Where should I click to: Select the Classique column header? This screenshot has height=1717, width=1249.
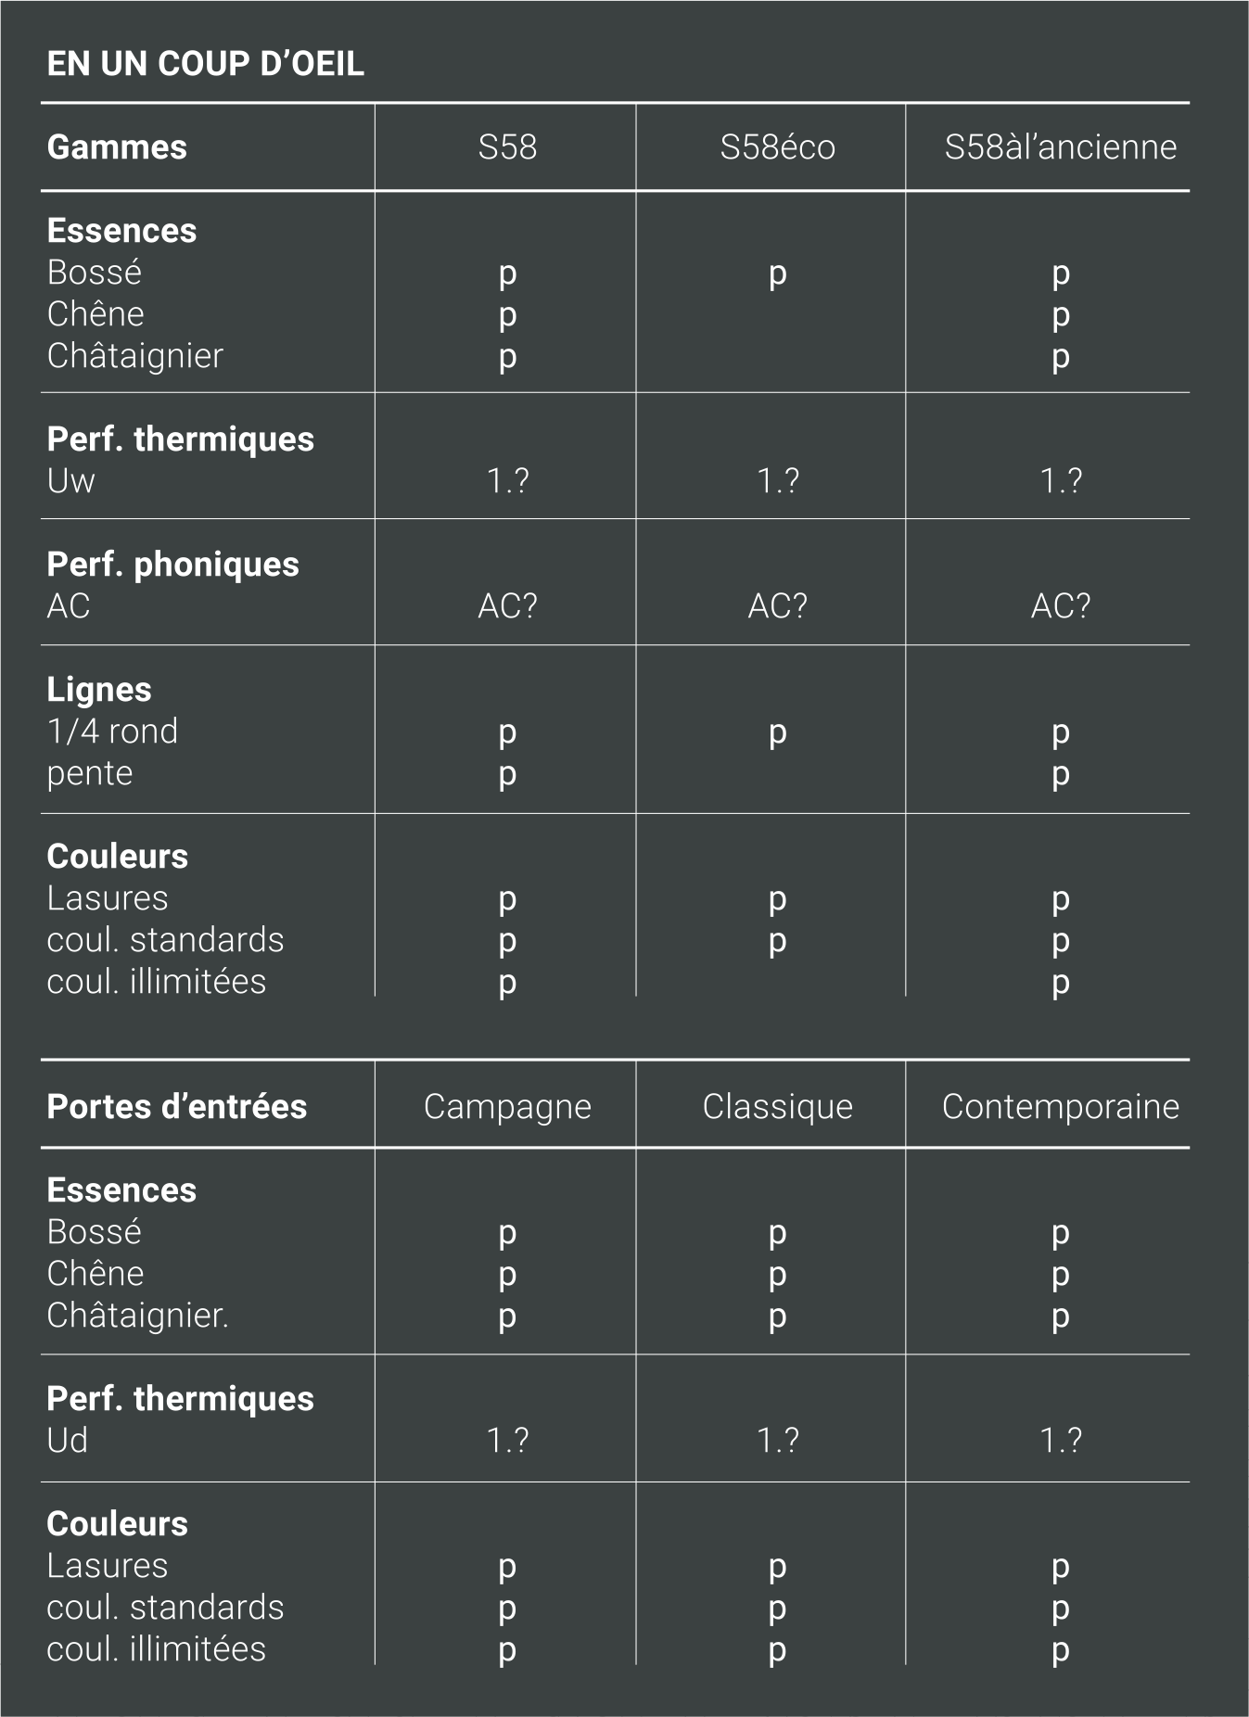coord(777,1106)
